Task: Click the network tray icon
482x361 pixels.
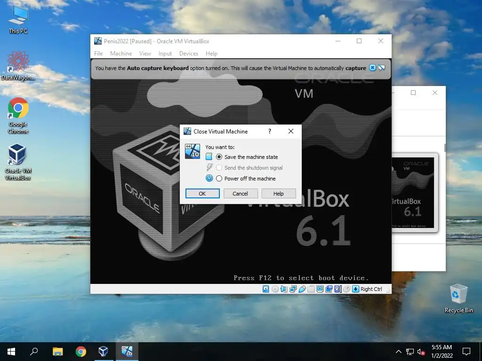Action: [410, 352]
